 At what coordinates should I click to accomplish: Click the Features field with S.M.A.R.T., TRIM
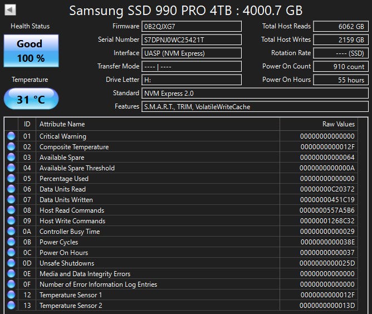(x=255, y=106)
